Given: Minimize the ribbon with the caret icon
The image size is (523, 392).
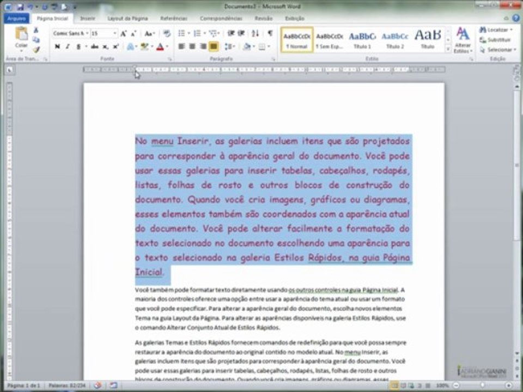Looking at the screenshot, I should pyautogui.click(x=506, y=19).
